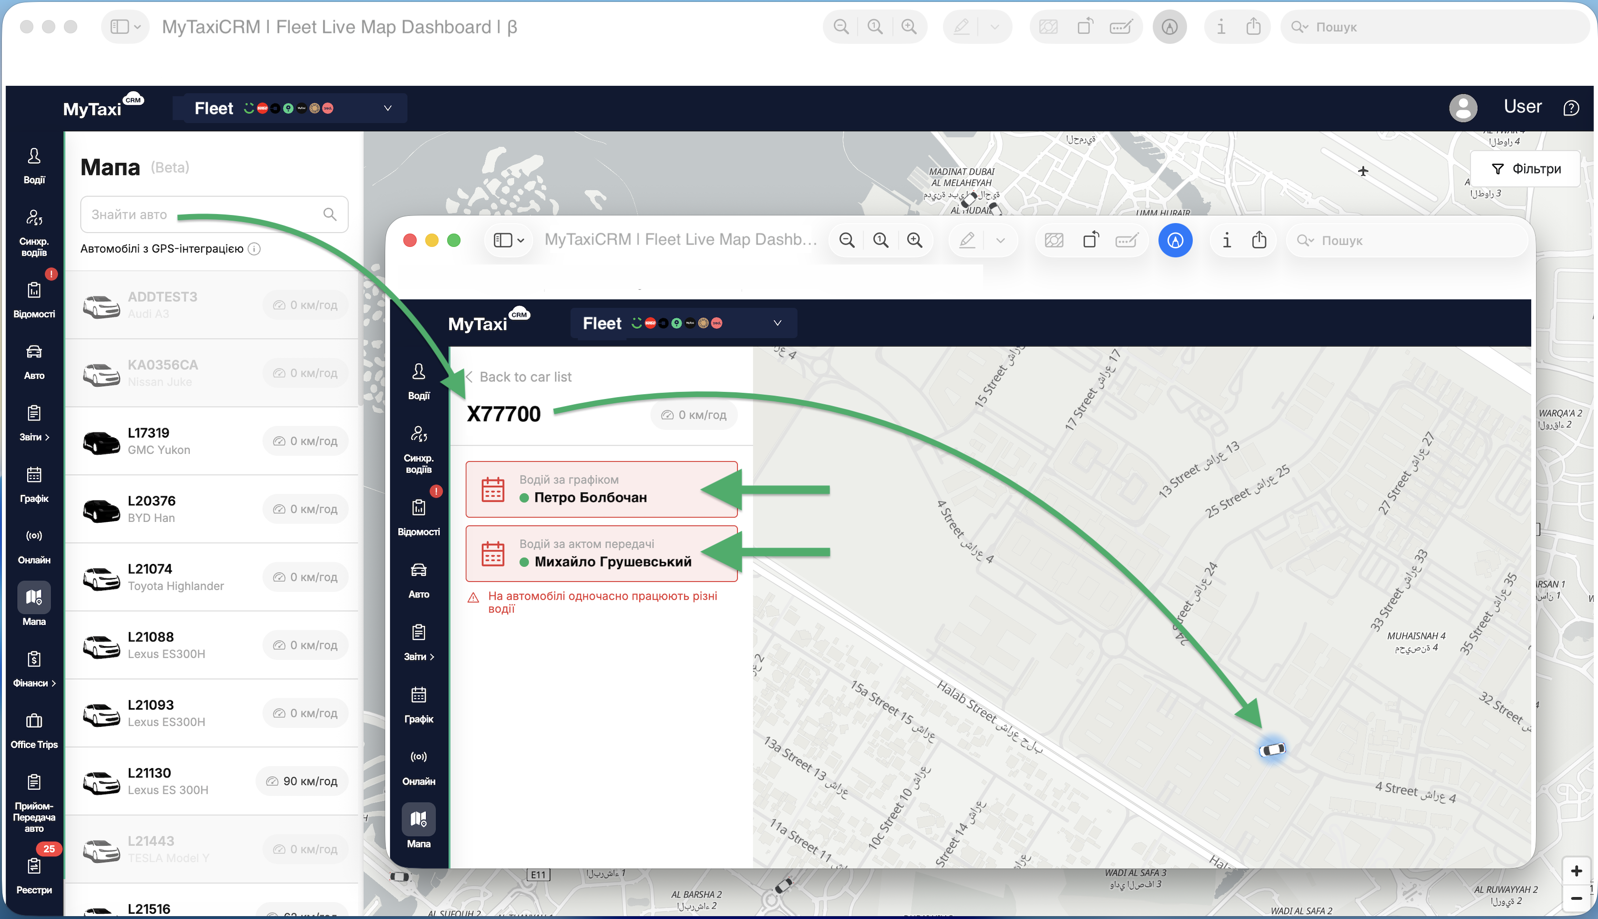Zoom in using inner Preview toolbar
Screen dimensions: 1598x919
914,240
